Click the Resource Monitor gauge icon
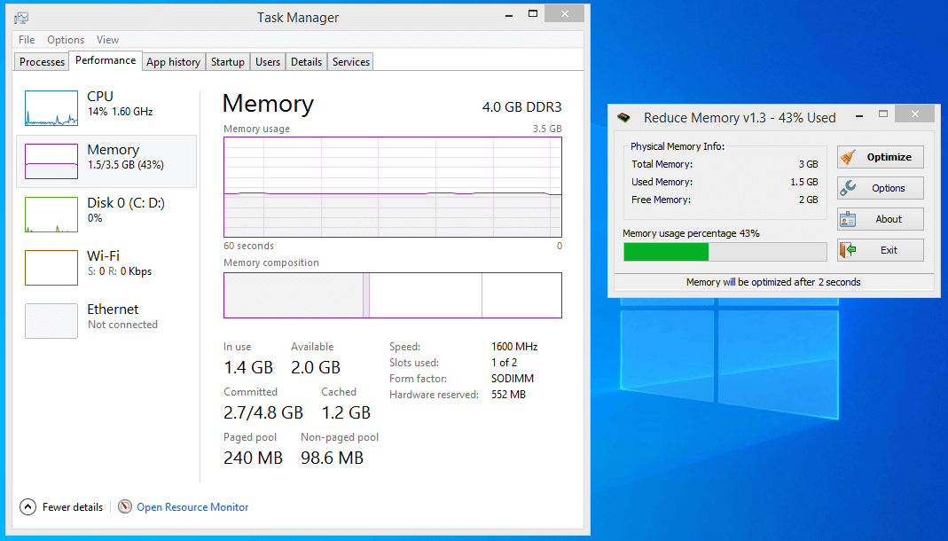The image size is (948, 541). tap(125, 506)
